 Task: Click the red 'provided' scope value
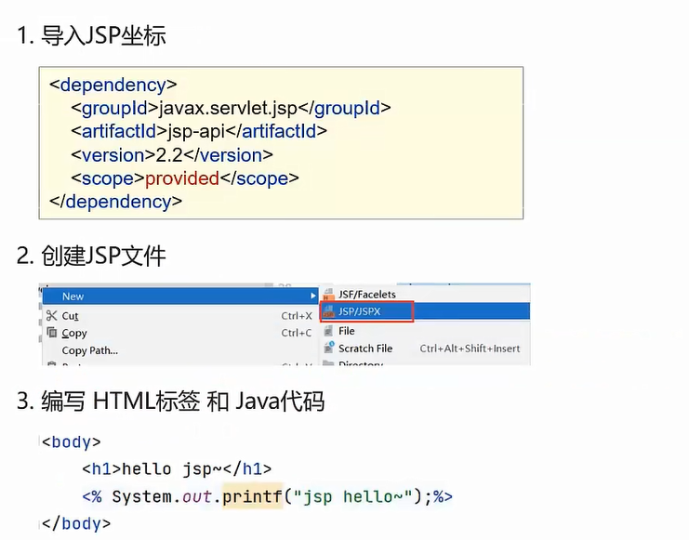click(x=182, y=178)
